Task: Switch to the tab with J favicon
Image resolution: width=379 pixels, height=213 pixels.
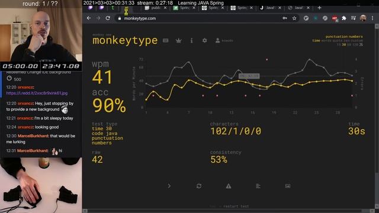Action: [270, 8]
